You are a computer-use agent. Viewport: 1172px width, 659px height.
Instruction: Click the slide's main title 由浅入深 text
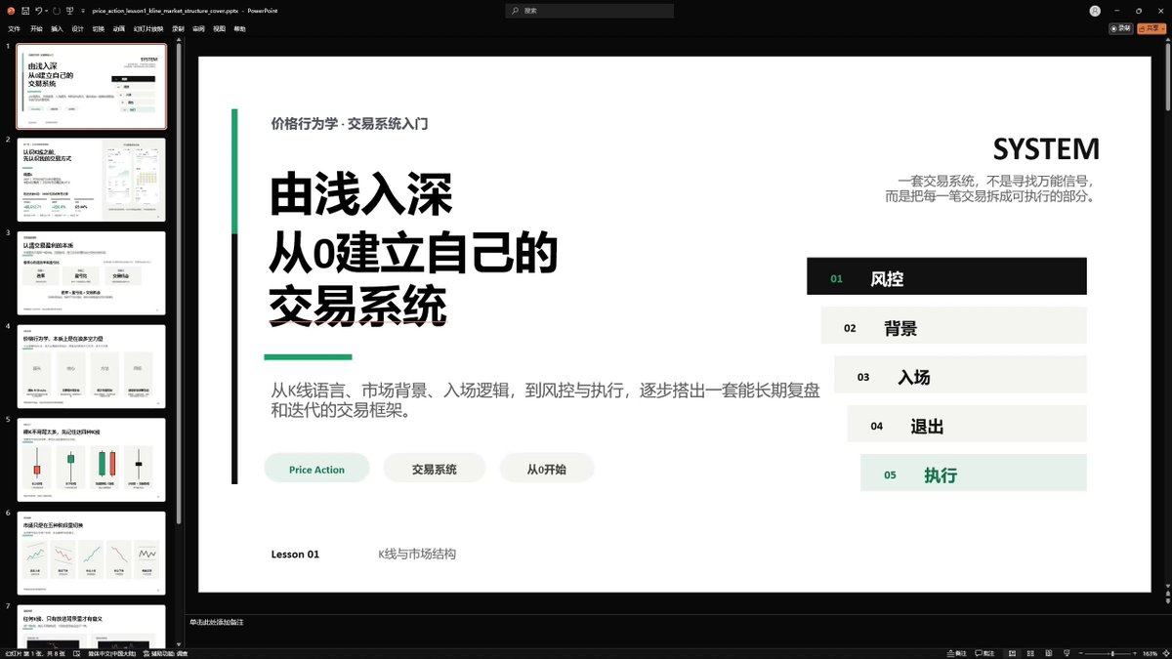(x=360, y=193)
